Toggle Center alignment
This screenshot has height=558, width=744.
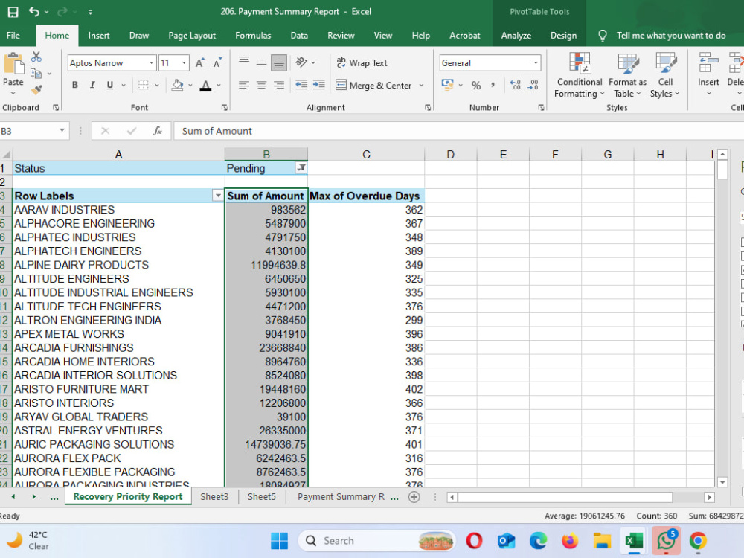[x=261, y=85]
